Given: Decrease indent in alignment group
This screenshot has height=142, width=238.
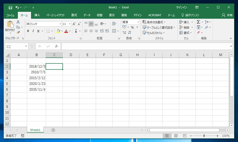Looking at the screenshot, I should pyautogui.click(x=102, y=31).
